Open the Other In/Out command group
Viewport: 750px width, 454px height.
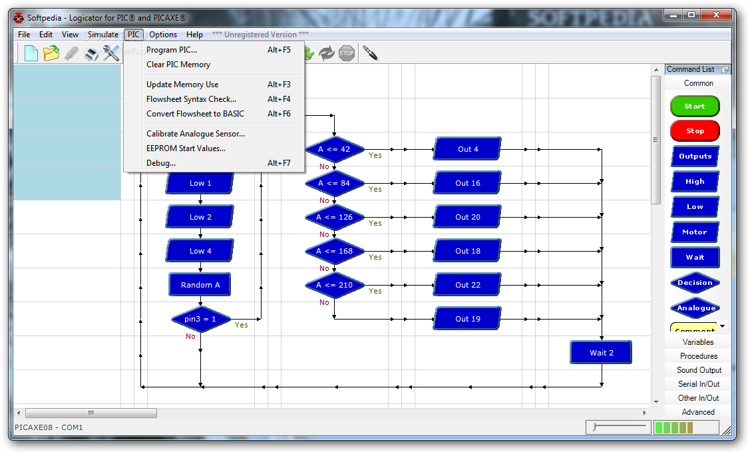tap(698, 398)
